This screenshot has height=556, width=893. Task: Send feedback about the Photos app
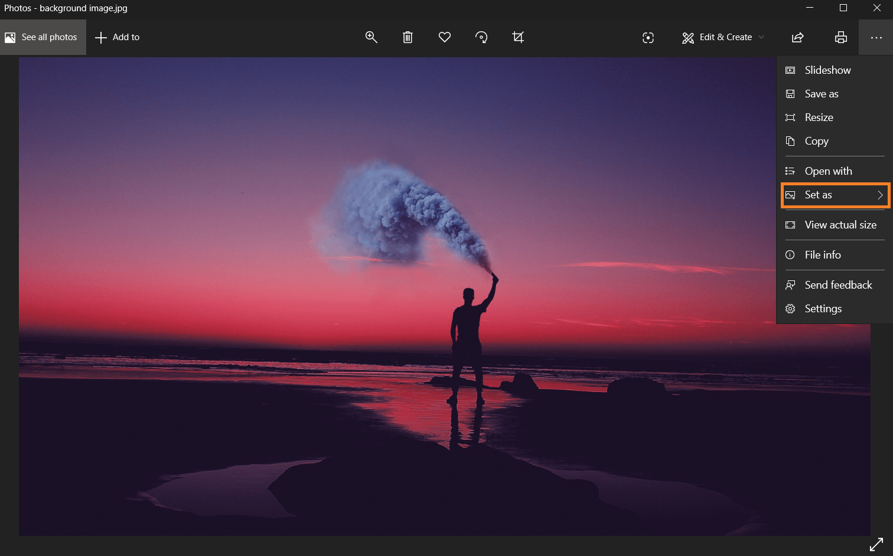coord(838,284)
